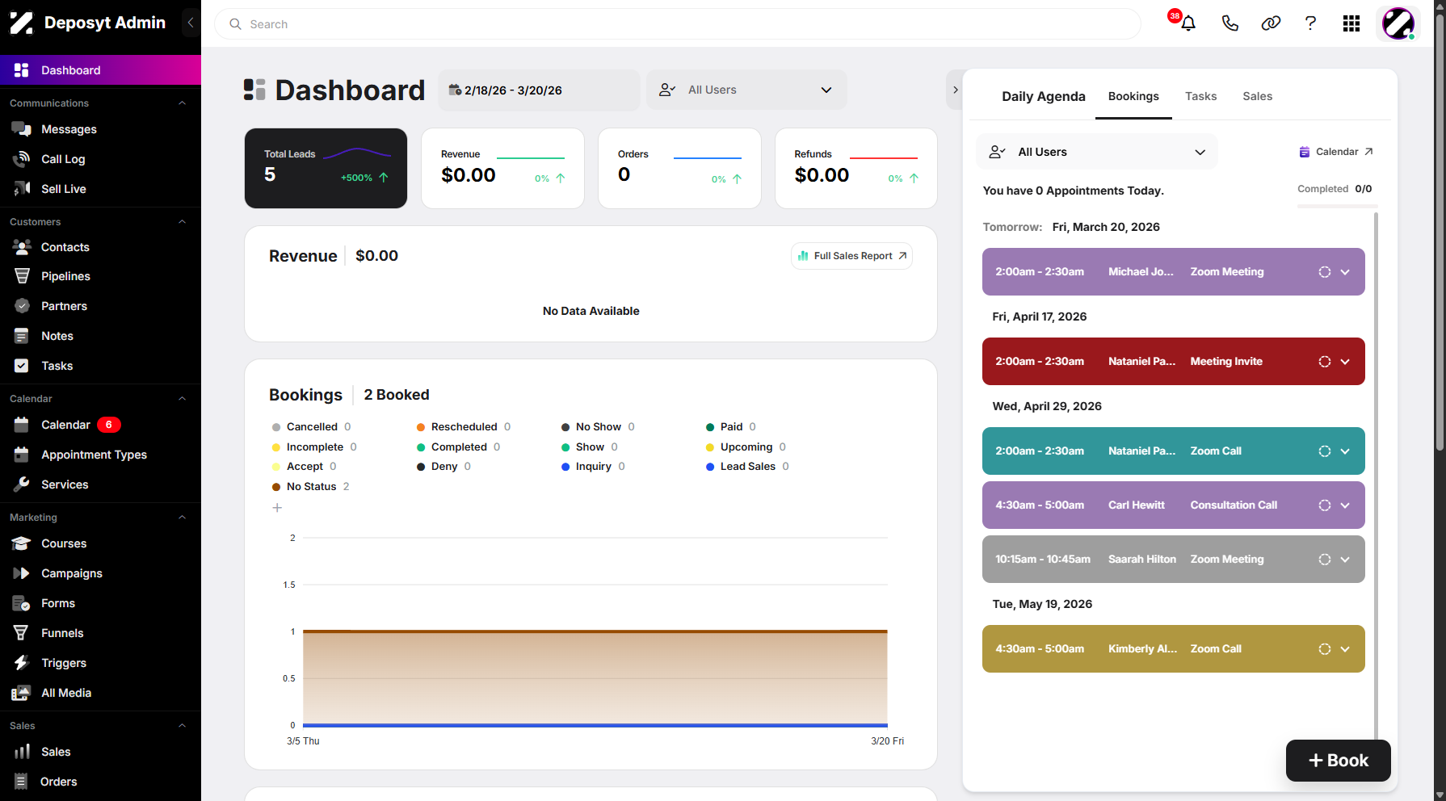Open the help question mark icon
Image resolution: width=1446 pixels, height=801 pixels.
(x=1310, y=23)
